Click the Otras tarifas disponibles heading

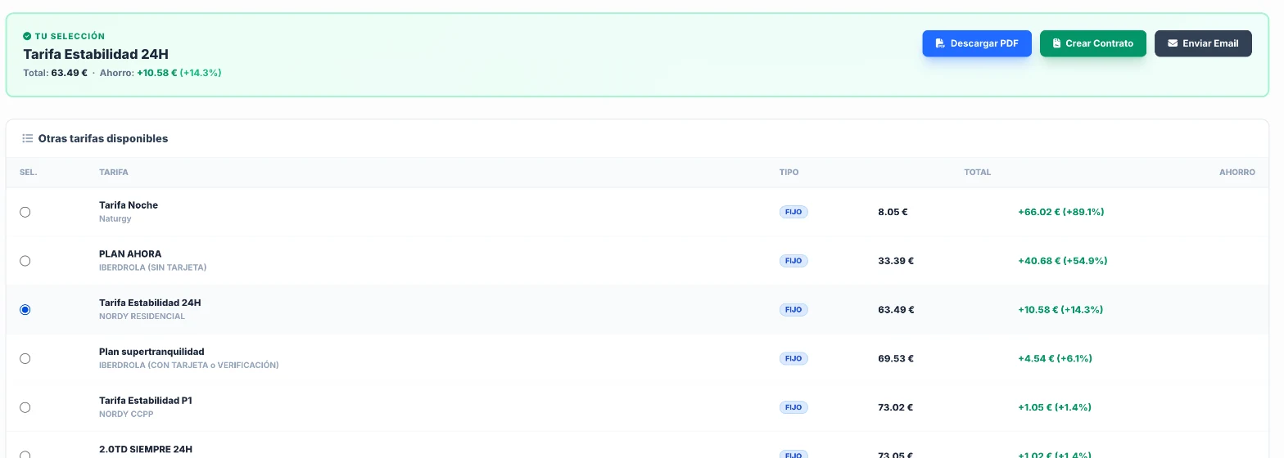pos(103,138)
